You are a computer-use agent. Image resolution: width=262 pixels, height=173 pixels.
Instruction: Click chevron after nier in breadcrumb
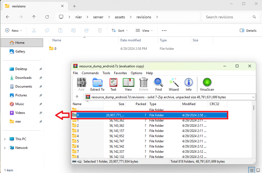coord(87,17)
